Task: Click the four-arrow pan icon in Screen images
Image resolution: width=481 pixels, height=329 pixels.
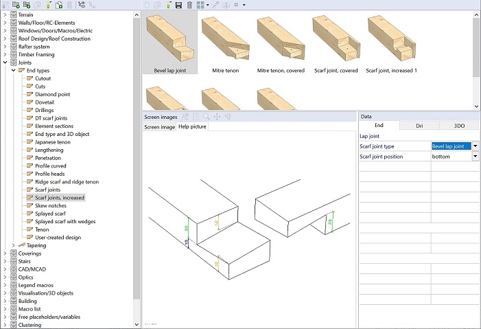Action: pyautogui.click(x=217, y=117)
